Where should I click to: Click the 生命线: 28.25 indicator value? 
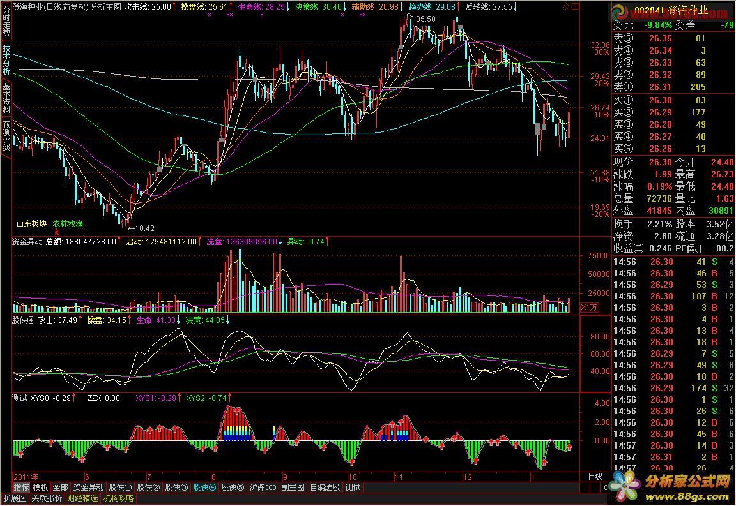coord(264,7)
